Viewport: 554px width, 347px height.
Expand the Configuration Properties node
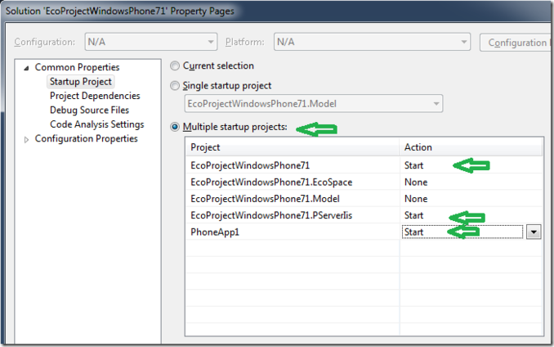[x=26, y=140]
